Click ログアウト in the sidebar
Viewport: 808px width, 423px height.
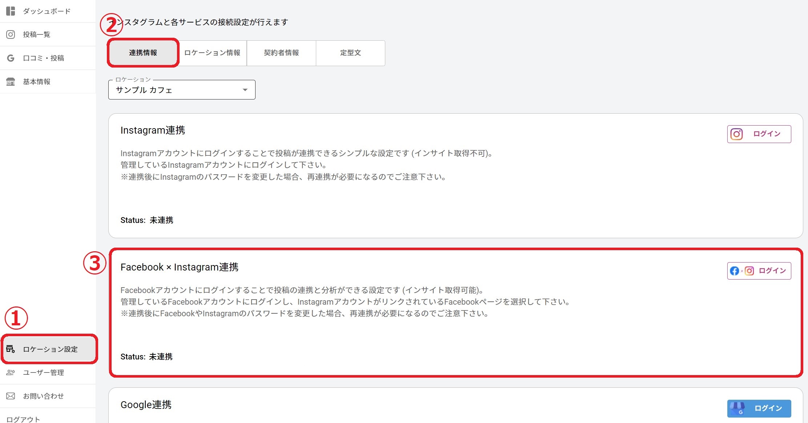click(23, 419)
